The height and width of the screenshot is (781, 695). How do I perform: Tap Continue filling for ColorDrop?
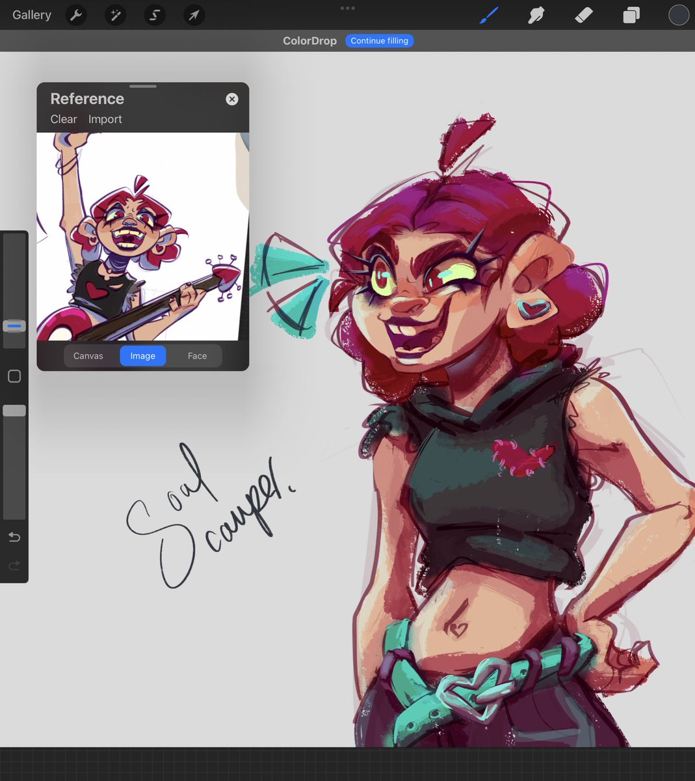pos(379,40)
